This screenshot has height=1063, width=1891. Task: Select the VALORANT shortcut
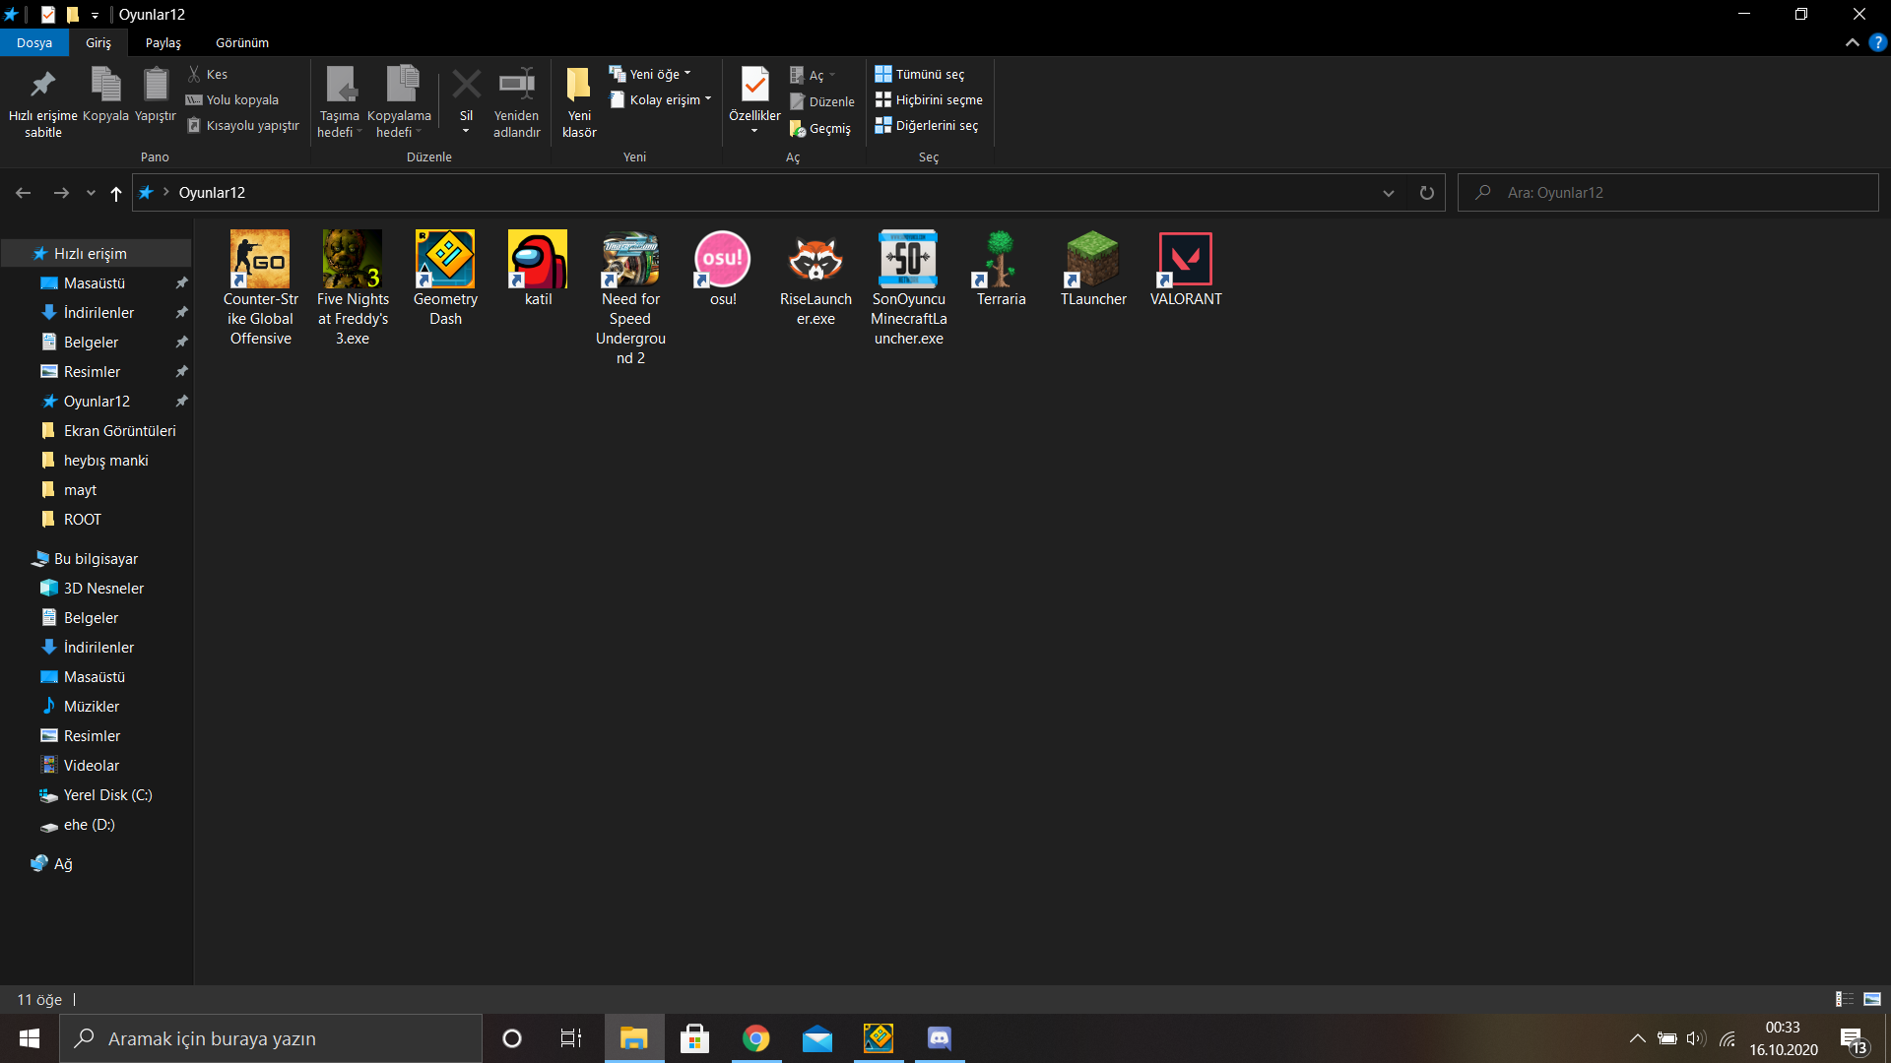pyautogui.click(x=1186, y=269)
